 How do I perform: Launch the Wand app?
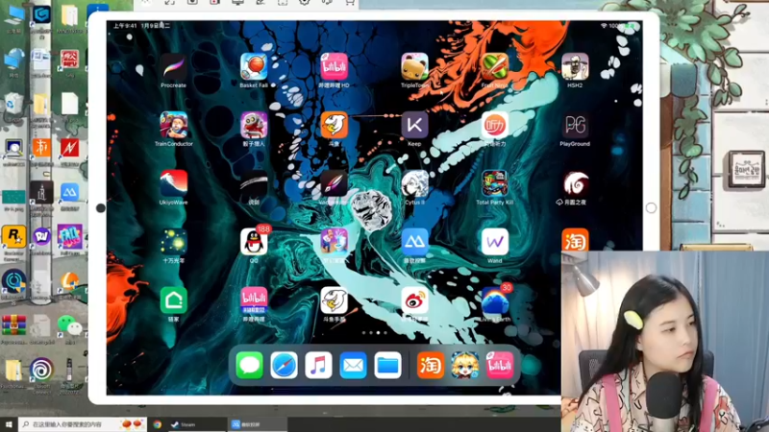tap(494, 242)
